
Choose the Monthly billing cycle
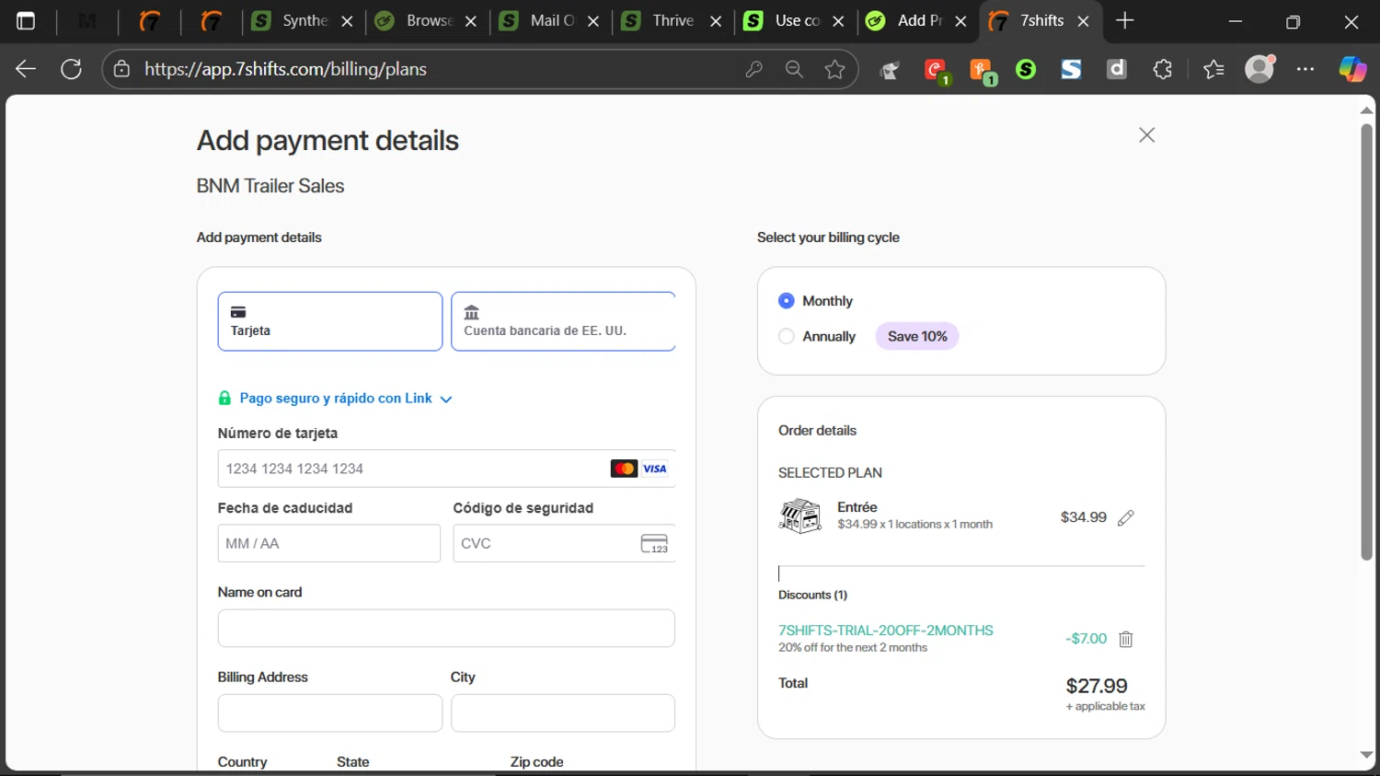787,301
